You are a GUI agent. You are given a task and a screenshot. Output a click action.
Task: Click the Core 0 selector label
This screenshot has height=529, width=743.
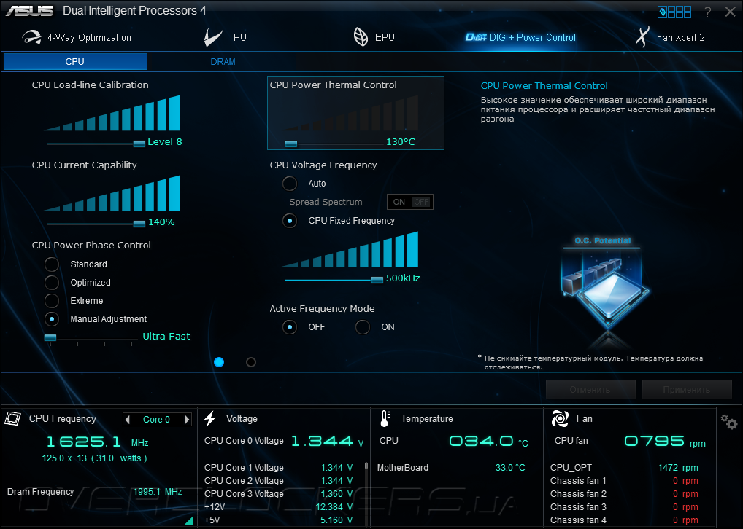point(156,419)
